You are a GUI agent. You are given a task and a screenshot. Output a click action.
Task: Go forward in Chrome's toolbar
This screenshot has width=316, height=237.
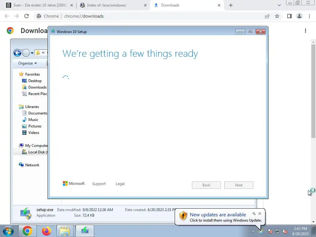coord(17,16)
